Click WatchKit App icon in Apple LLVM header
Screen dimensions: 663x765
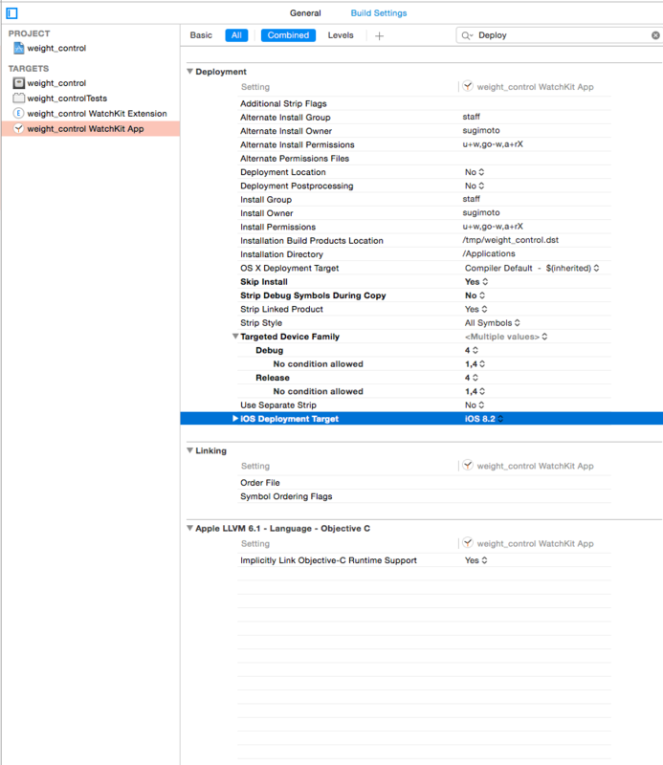coord(468,543)
